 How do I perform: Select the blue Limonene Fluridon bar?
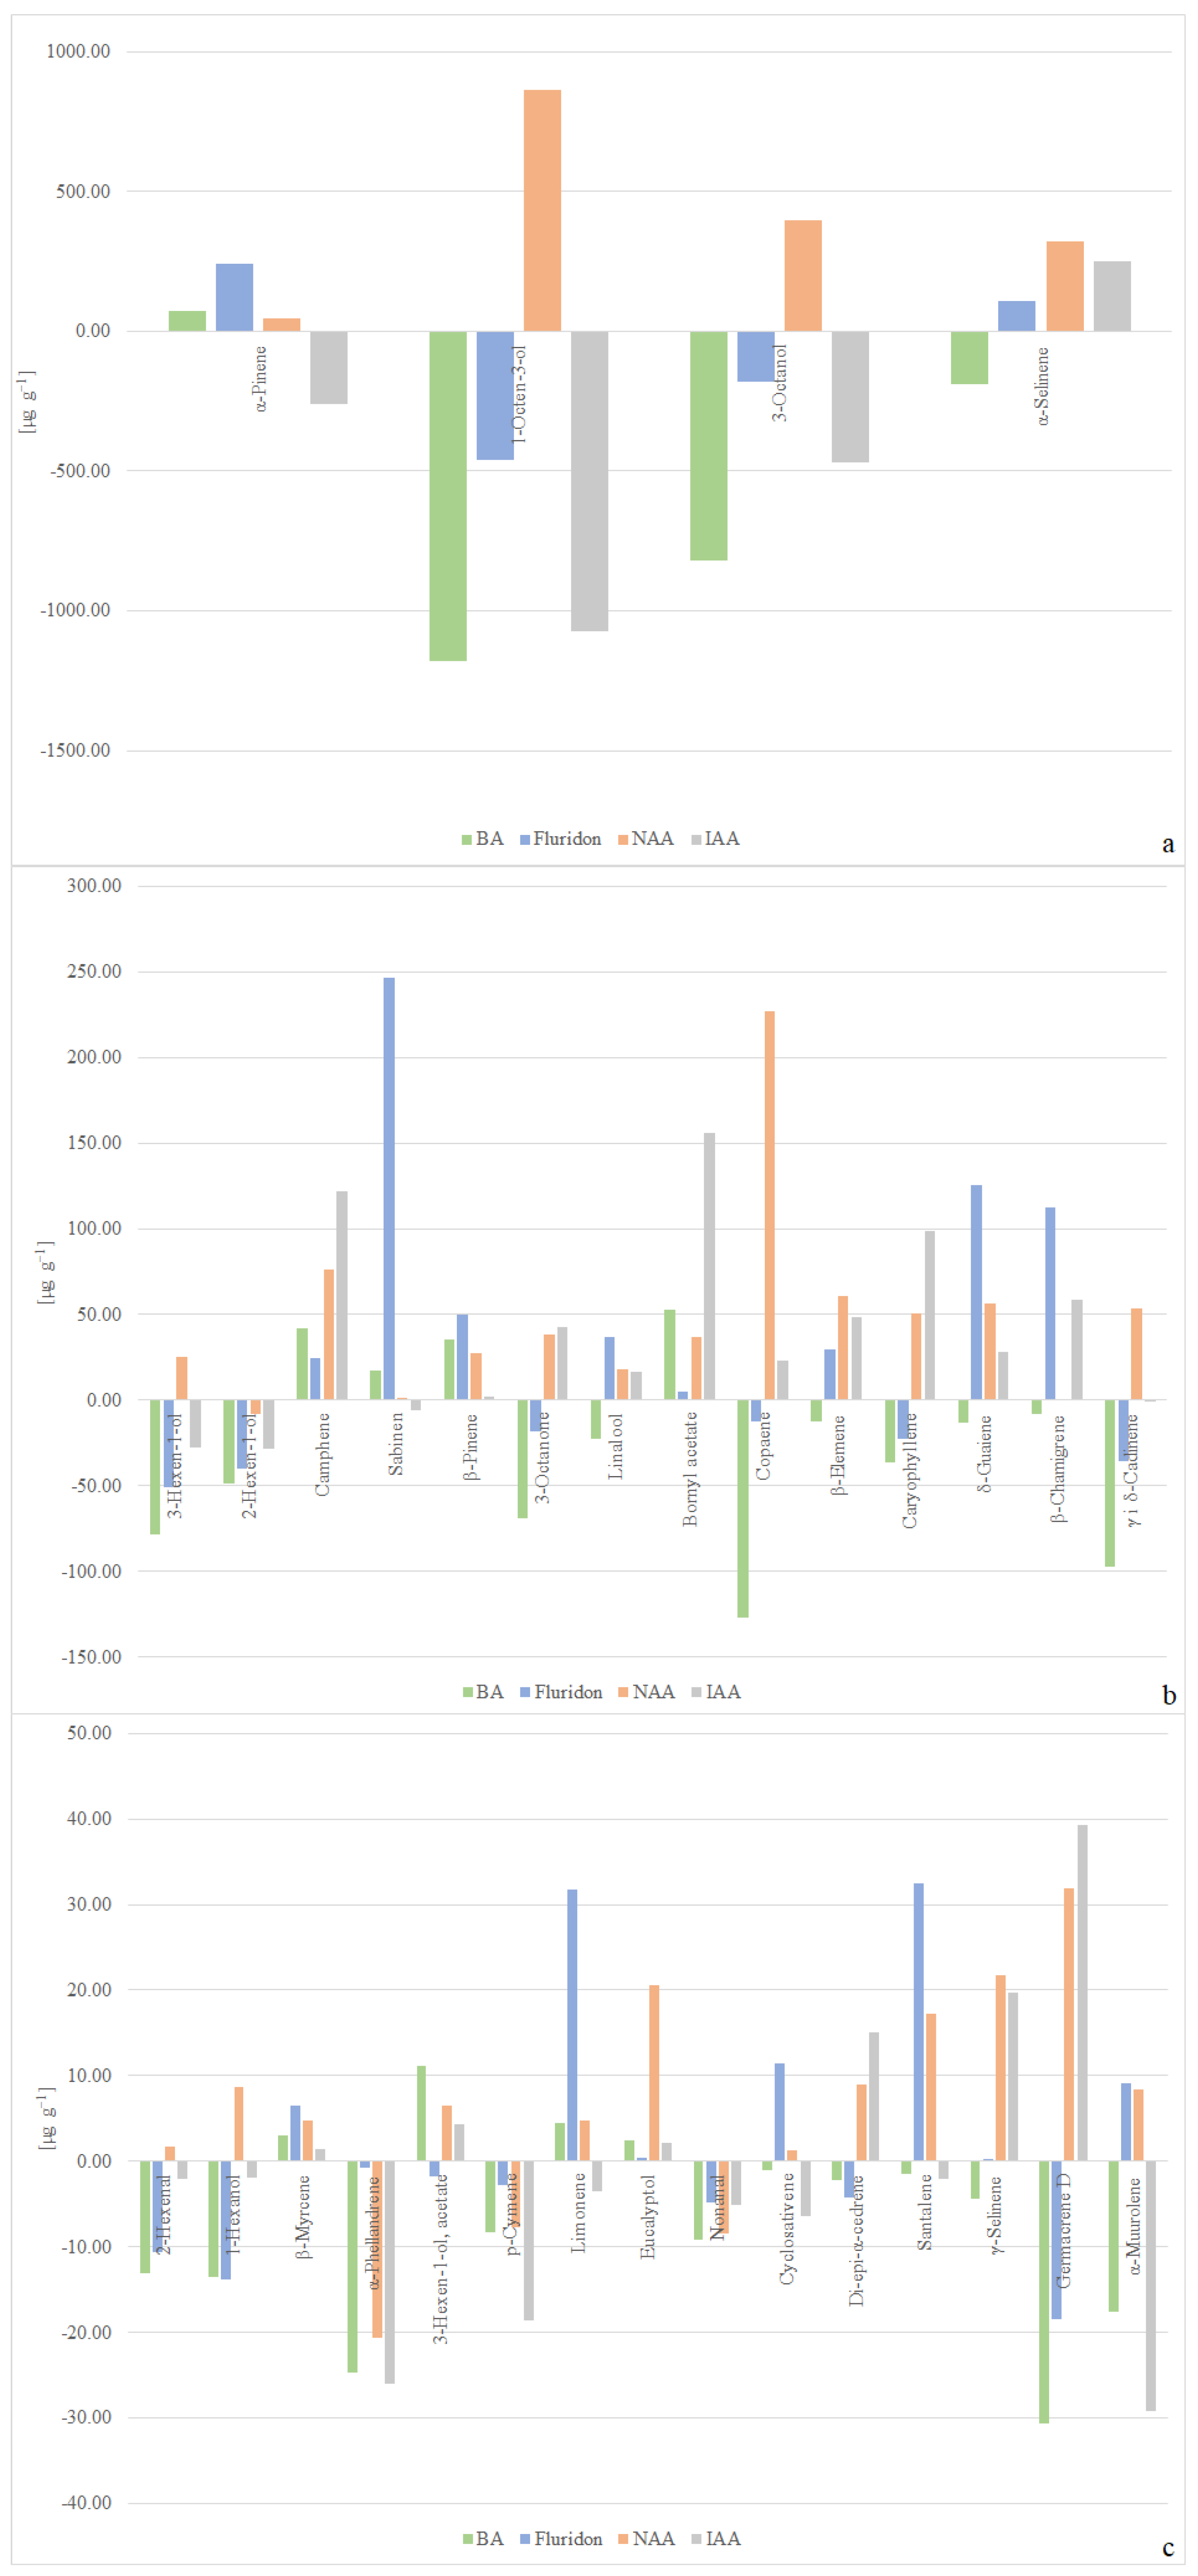572,2025
